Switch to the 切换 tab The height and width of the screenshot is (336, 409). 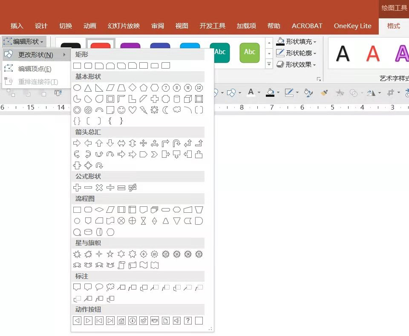66,26
